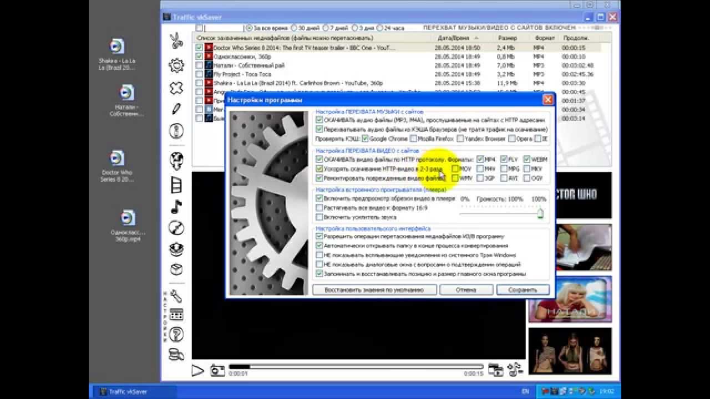Close the settings dialog with red X
The image size is (710, 399).
[x=547, y=100]
